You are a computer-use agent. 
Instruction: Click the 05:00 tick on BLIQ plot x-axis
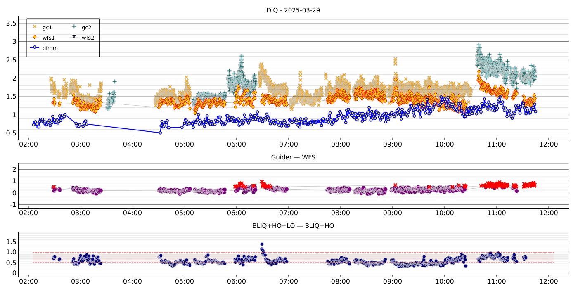click(184, 282)
